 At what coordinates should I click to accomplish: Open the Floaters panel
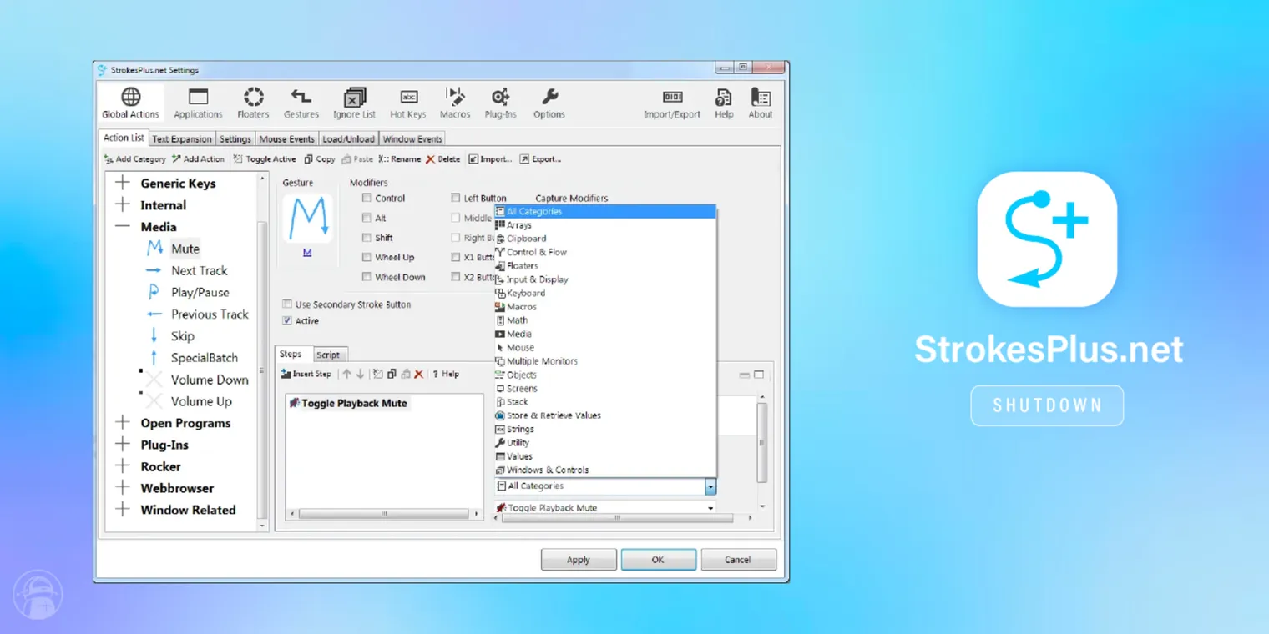(252, 102)
